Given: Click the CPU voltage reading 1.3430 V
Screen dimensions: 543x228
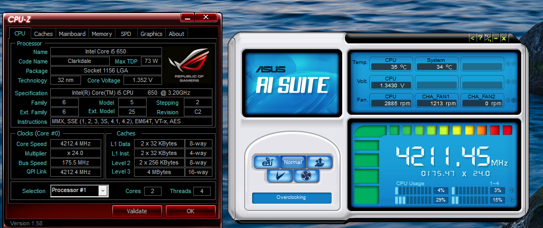Looking at the screenshot, I should coord(390,85).
